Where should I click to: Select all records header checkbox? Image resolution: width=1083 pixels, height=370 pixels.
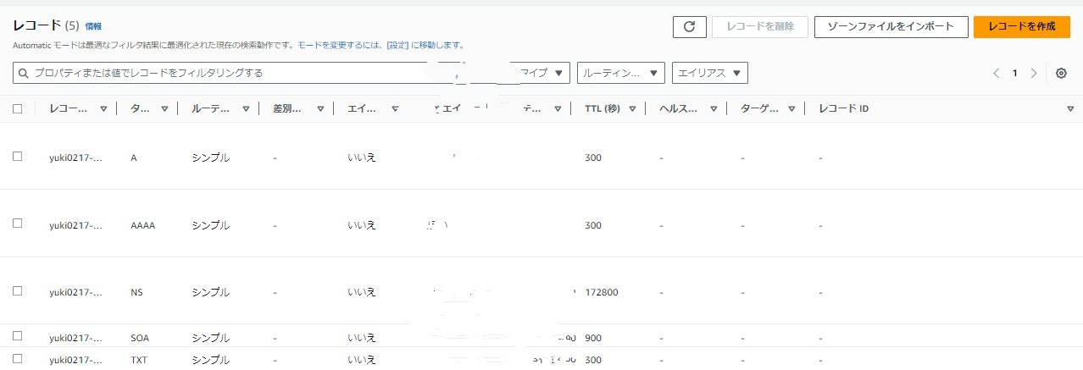(x=17, y=109)
